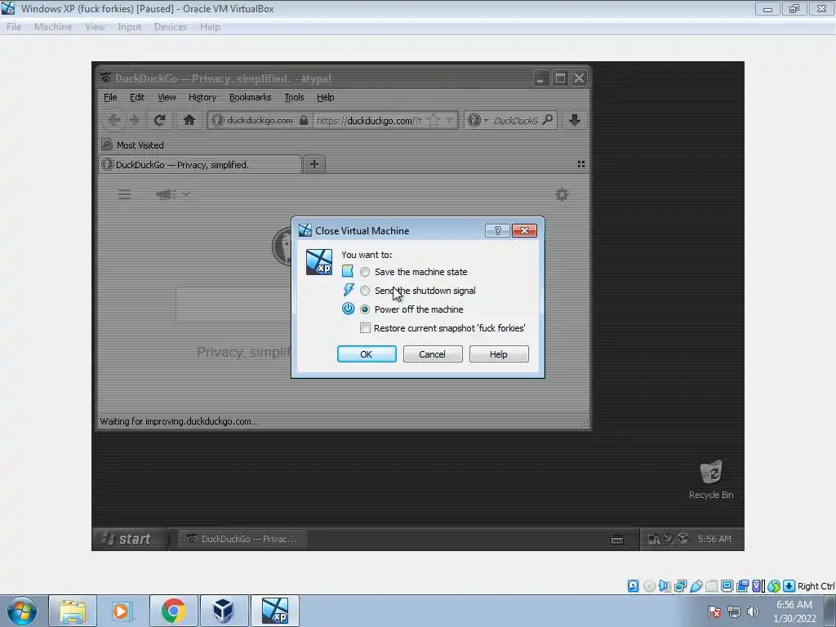Viewport: 836px width, 627px height.
Task: Click the search magnifier in Mypal search box
Action: (548, 120)
